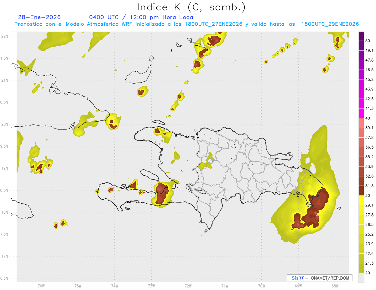Click the colorbar value "29.1"
The height and width of the screenshot is (290, 376).
pos(370,205)
